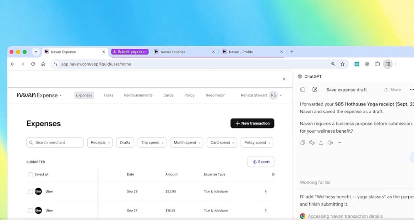View the Policy section
The width and height of the screenshot is (414, 220).
click(189, 95)
